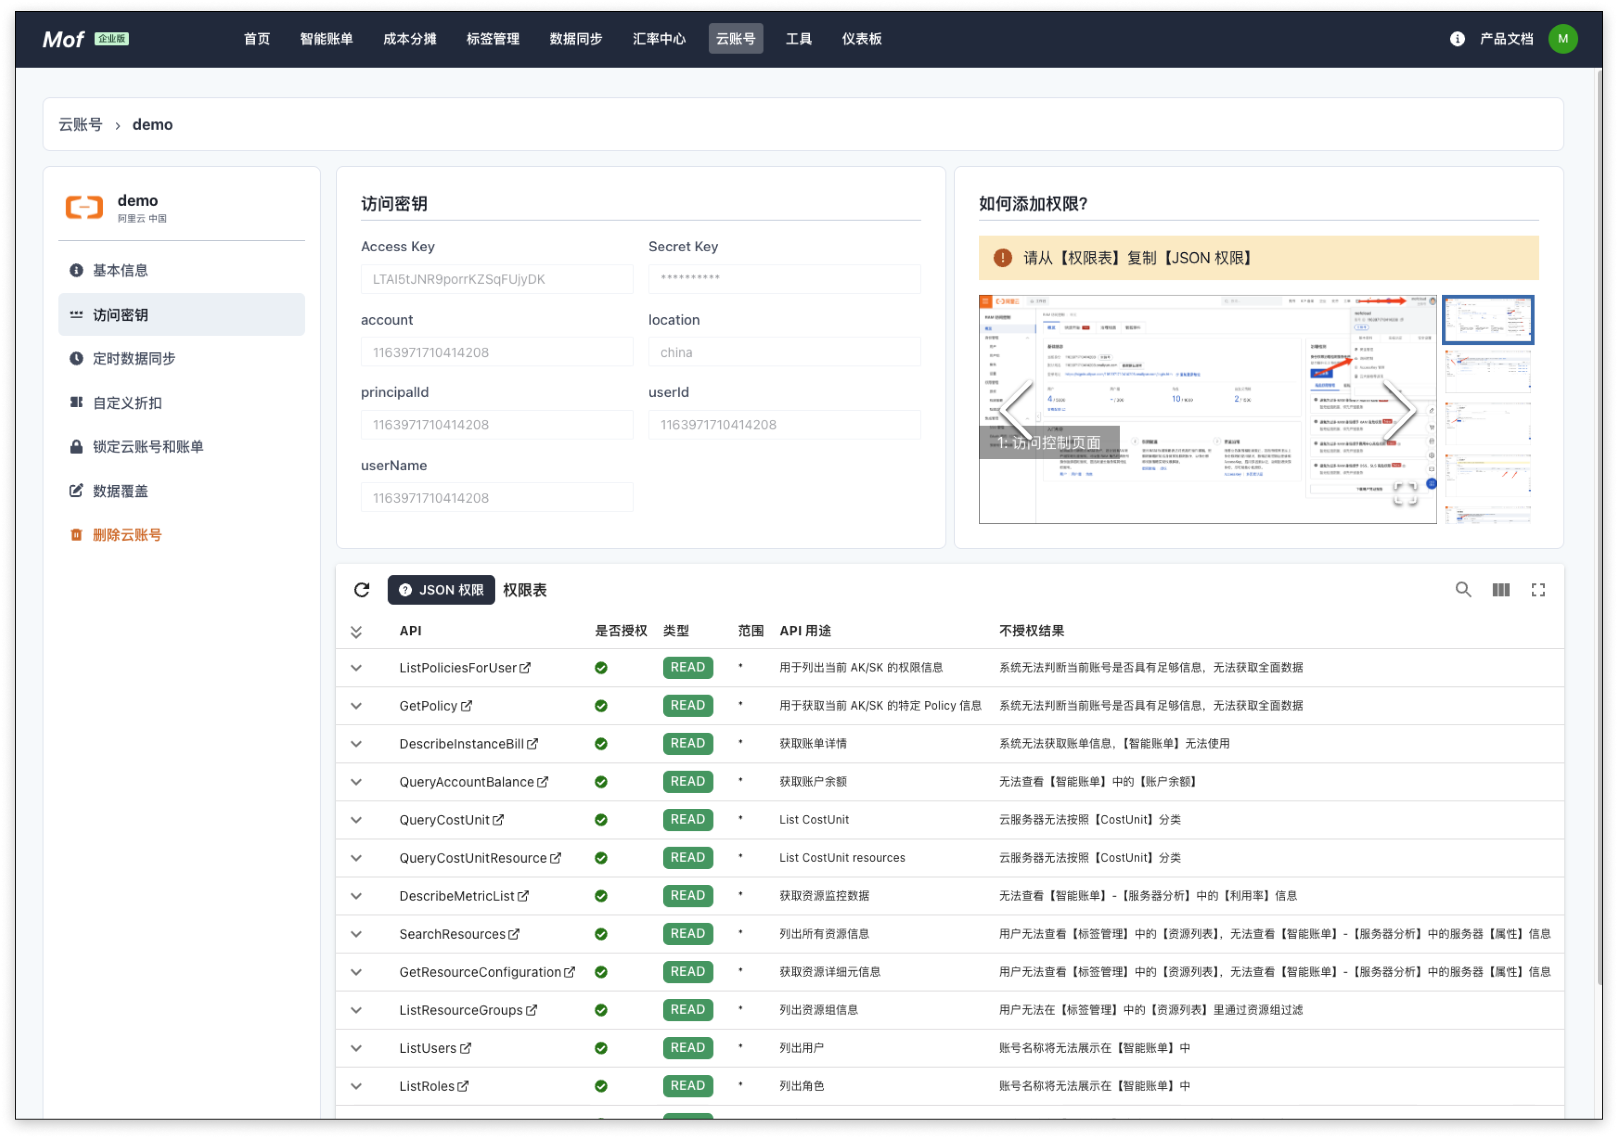Open the external link icon beside QueryCostUnit
This screenshot has width=1618, height=1138.
tap(498, 819)
